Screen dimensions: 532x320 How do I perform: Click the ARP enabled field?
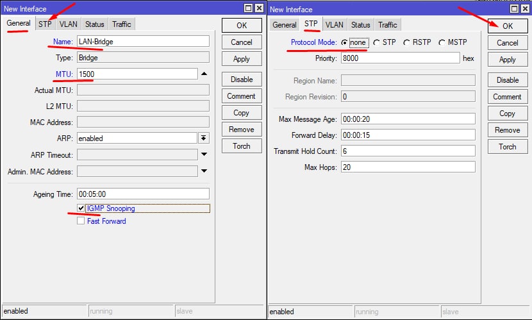coord(137,138)
